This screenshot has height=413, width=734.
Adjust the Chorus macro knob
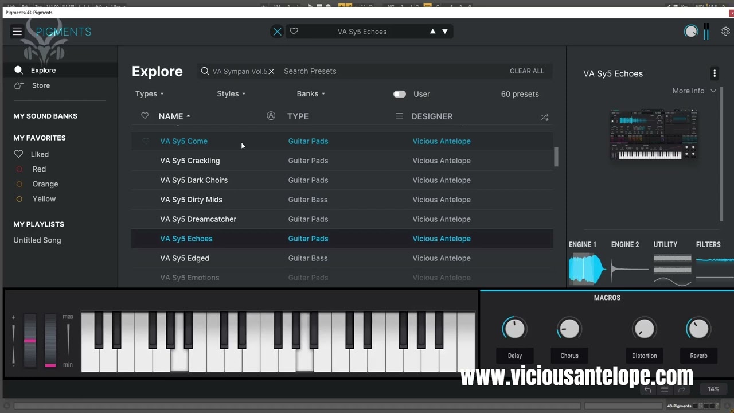569,329
